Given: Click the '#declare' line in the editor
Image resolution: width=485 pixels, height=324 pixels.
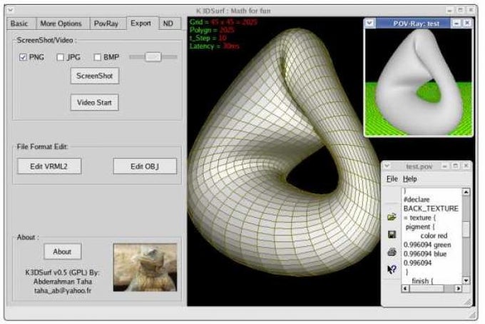Looking at the screenshot, I should click(x=417, y=200).
